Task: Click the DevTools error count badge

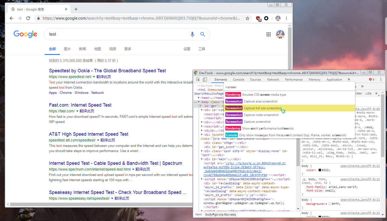Action: [x=372, y=79]
